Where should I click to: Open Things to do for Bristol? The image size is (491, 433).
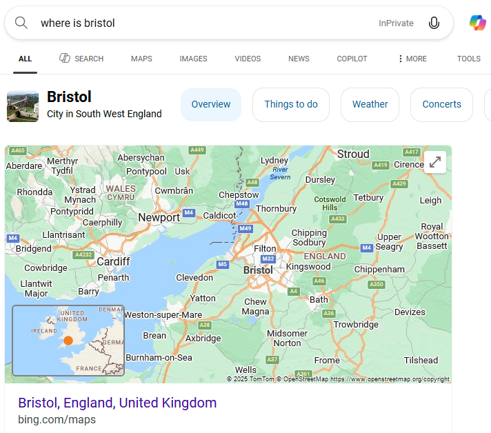(291, 105)
